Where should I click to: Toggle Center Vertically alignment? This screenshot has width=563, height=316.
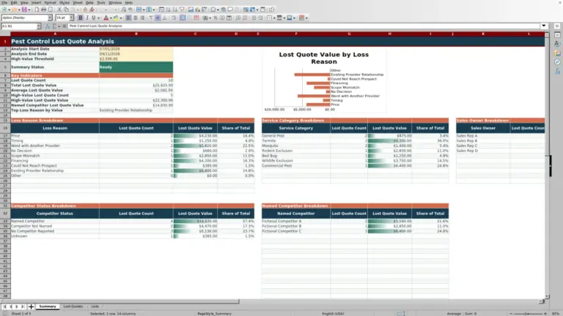(x=158, y=18)
